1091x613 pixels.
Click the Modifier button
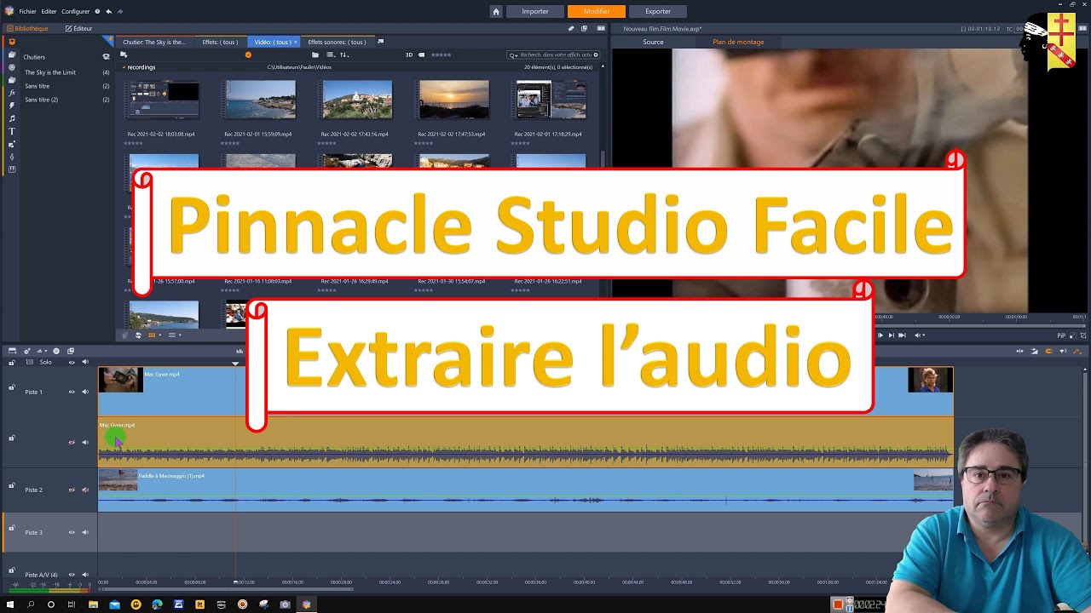(597, 11)
